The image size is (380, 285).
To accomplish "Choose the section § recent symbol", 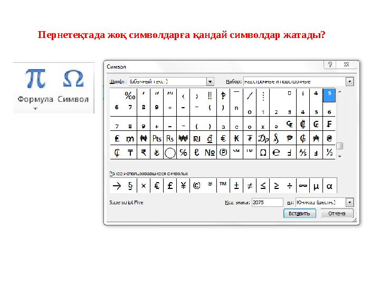I will (x=130, y=186).
